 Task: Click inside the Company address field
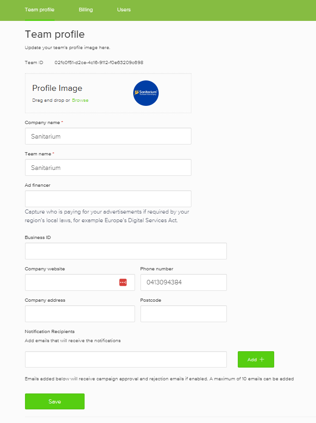pyautogui.click(x=80, y=314)
